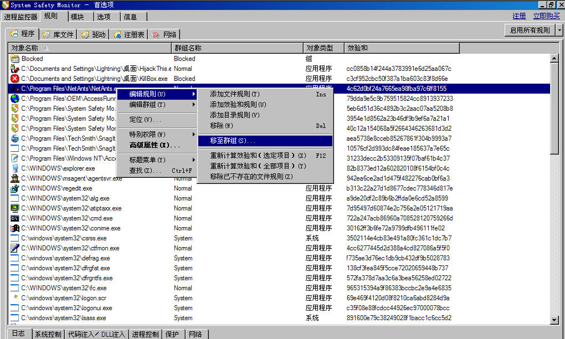Click the conime.exe icon
This screenshot has width=565, height=339.
click(x=15, y=228)
